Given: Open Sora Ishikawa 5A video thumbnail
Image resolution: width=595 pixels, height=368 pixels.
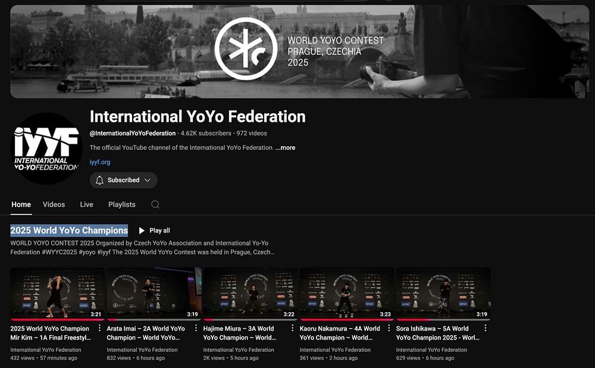Looking at the screenshot, I should click(x=443, y=293).
